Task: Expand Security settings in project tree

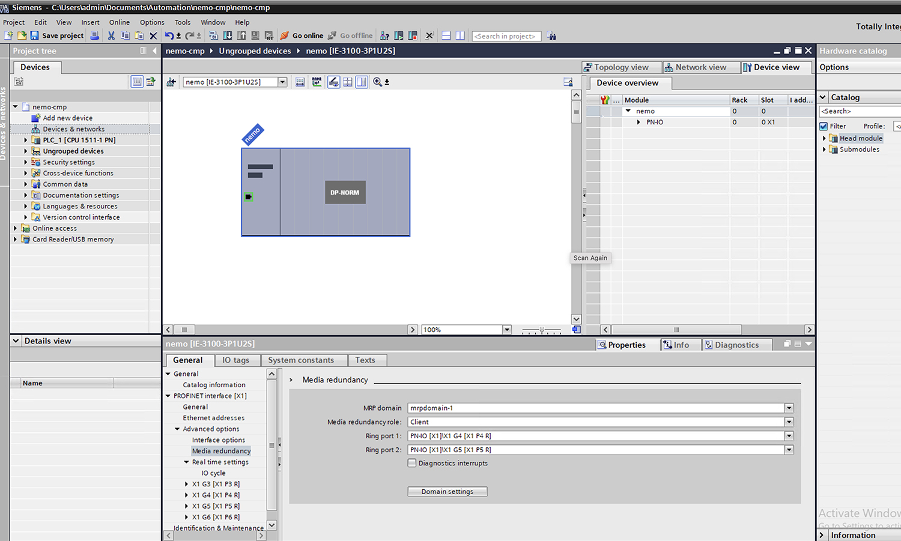Action: (x=26, y=162)
